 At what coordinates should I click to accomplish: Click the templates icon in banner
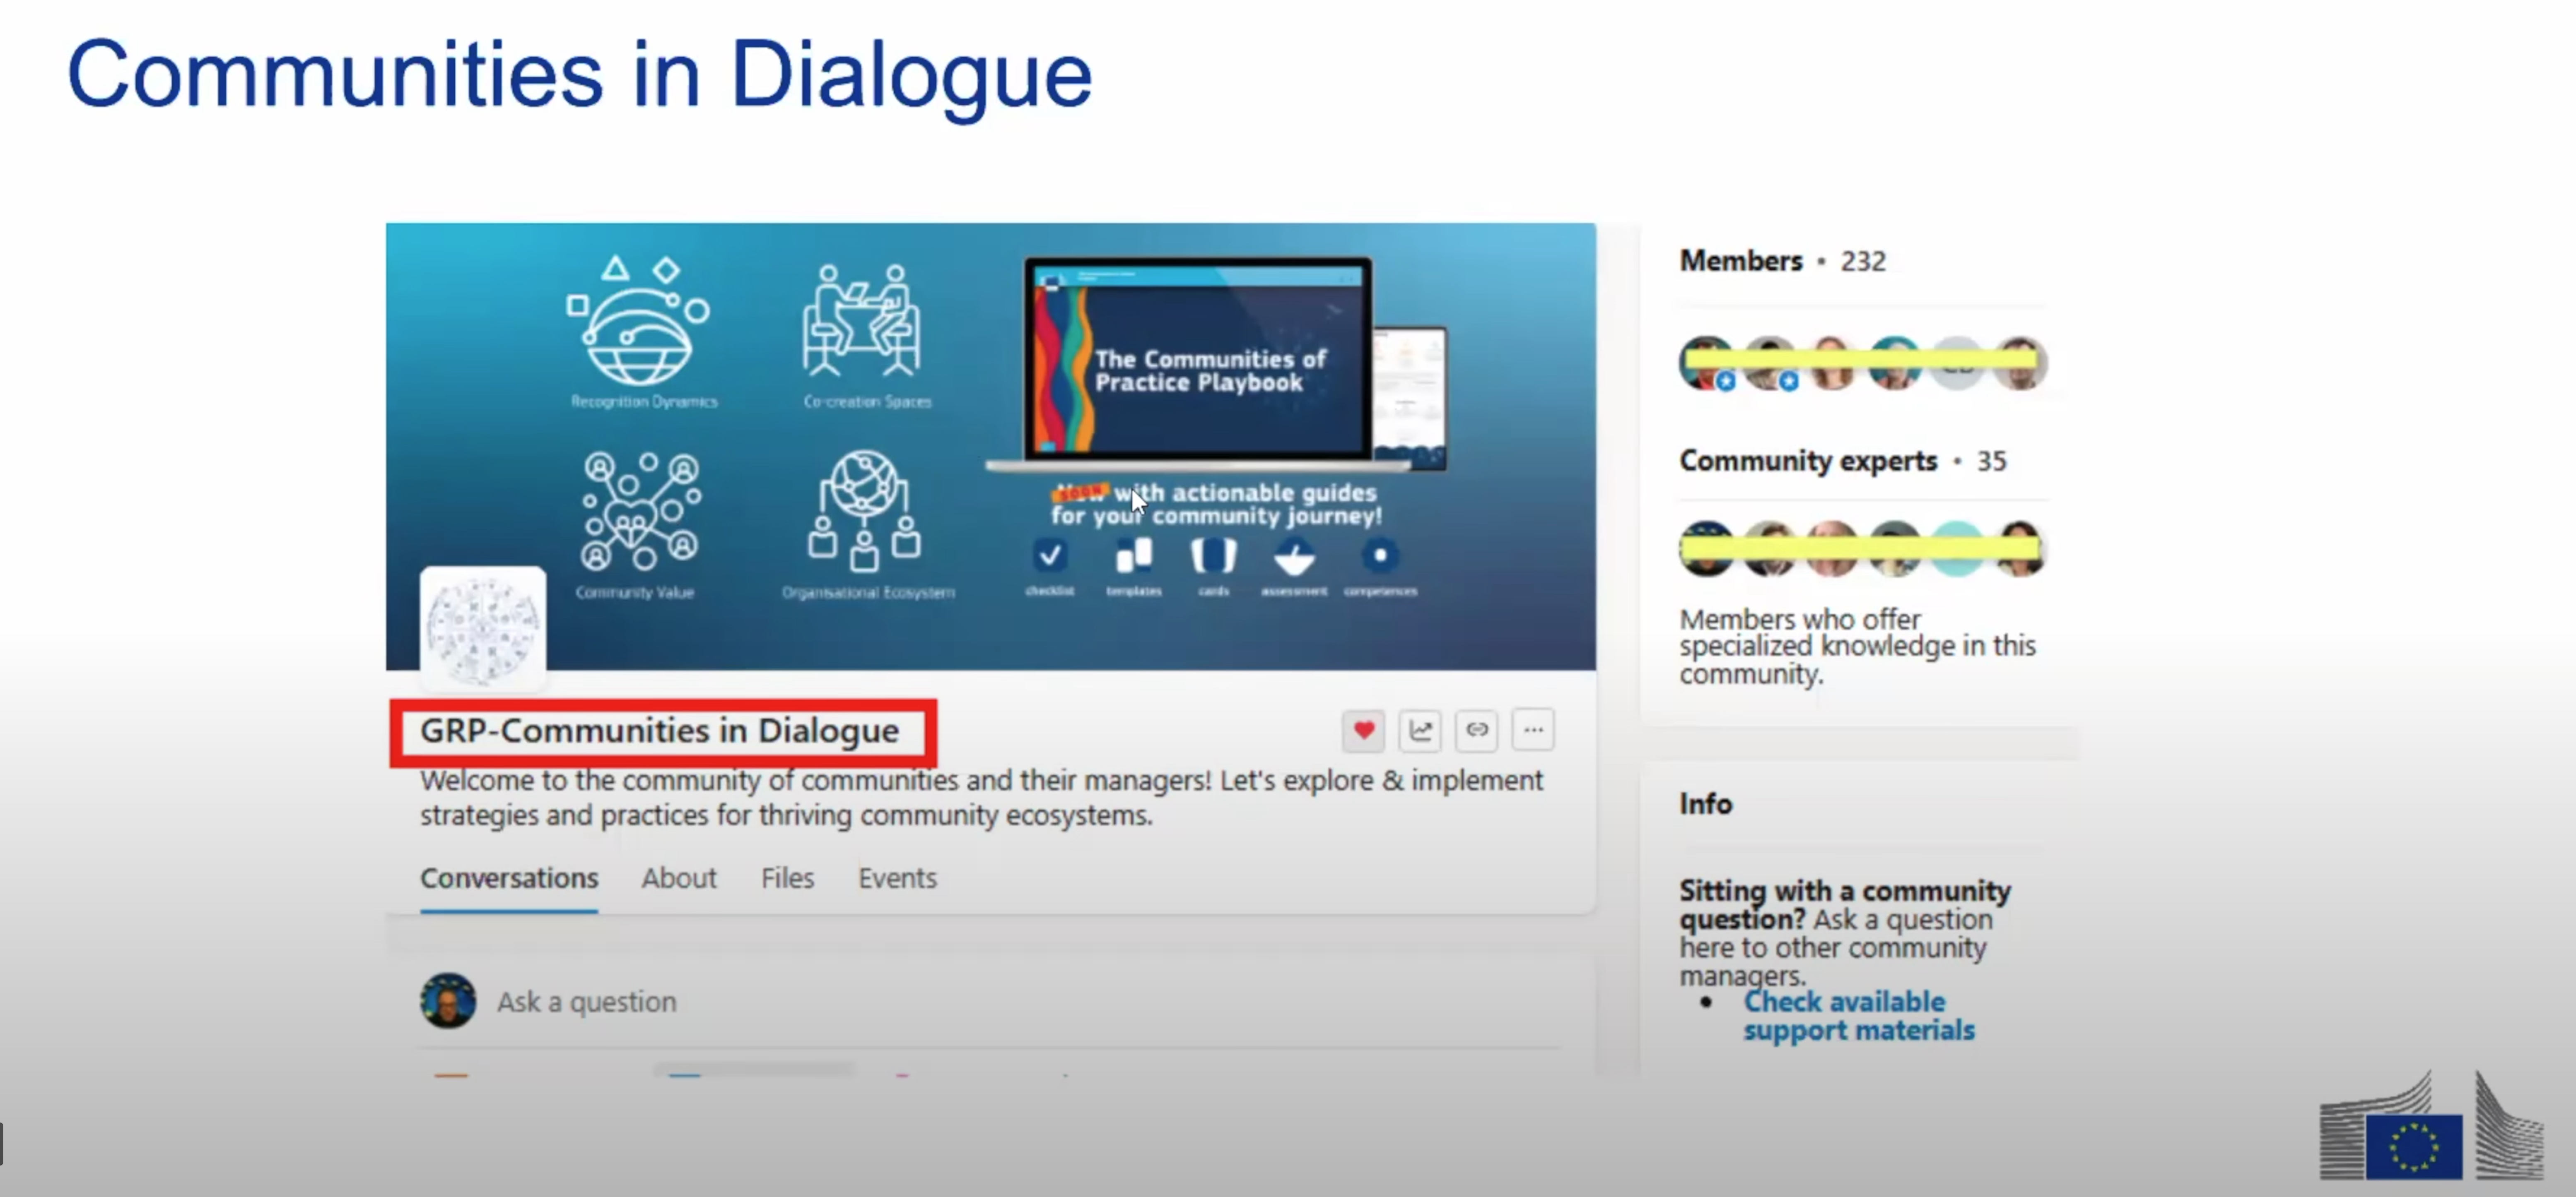click(x=1134, y=555)
